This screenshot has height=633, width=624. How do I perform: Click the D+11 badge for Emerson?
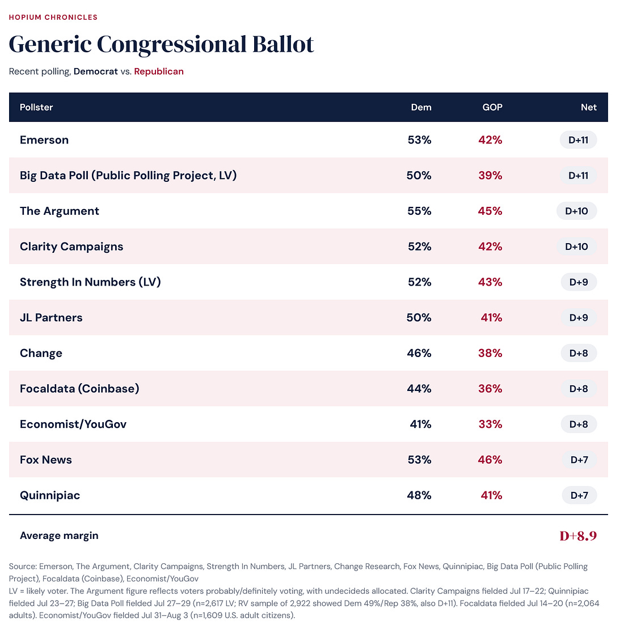click(x=578, y=139)
